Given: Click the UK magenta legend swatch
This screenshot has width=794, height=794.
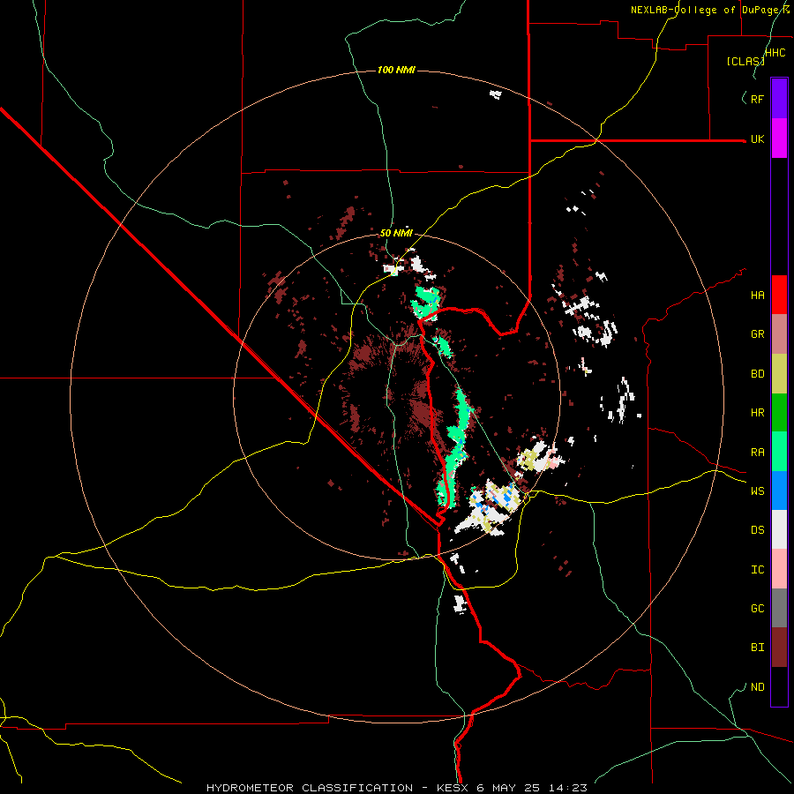Looking at the screenshot, I should (x=779, y=139).
